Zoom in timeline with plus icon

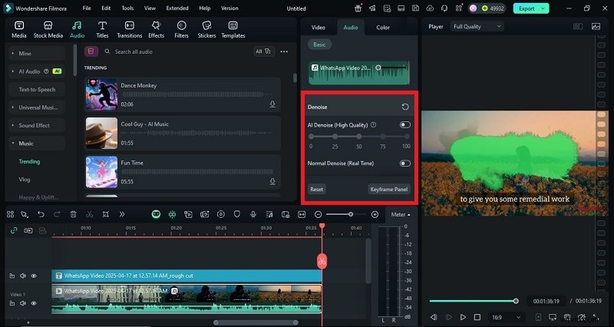(375, 214)
